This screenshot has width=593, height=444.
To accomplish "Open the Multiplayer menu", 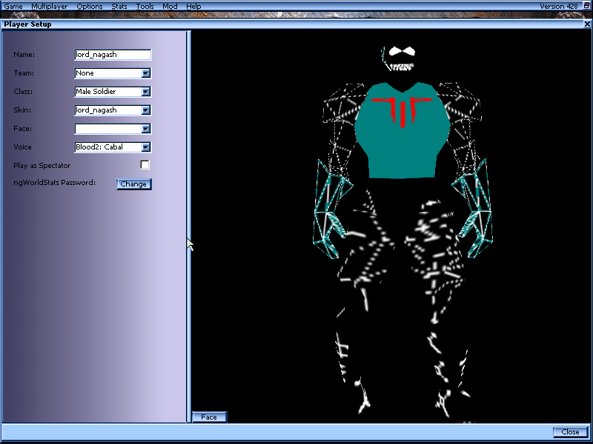I will pos(49,6).
